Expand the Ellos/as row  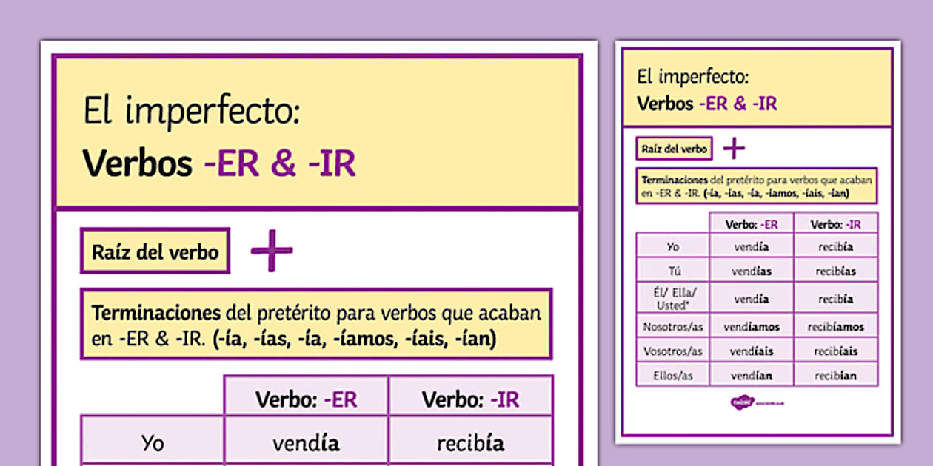672,374
